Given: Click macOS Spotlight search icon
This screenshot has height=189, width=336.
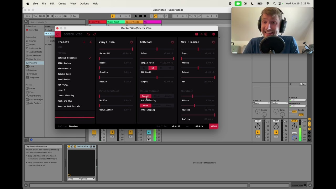Looking at the screenshot, I should [x=274, y=3].
